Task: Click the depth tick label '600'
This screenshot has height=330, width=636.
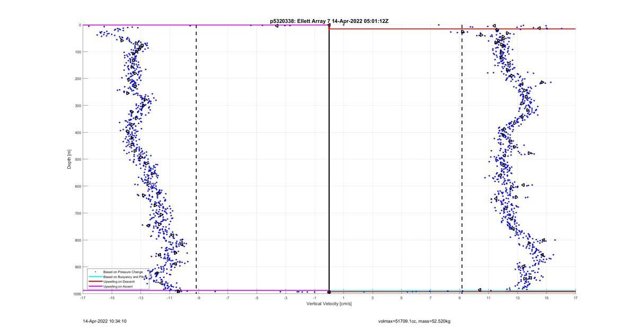Action: (x=77, y=186)
